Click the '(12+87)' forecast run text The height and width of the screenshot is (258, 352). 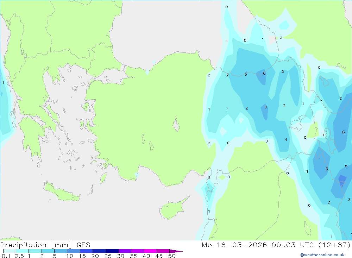coord(334,245)
